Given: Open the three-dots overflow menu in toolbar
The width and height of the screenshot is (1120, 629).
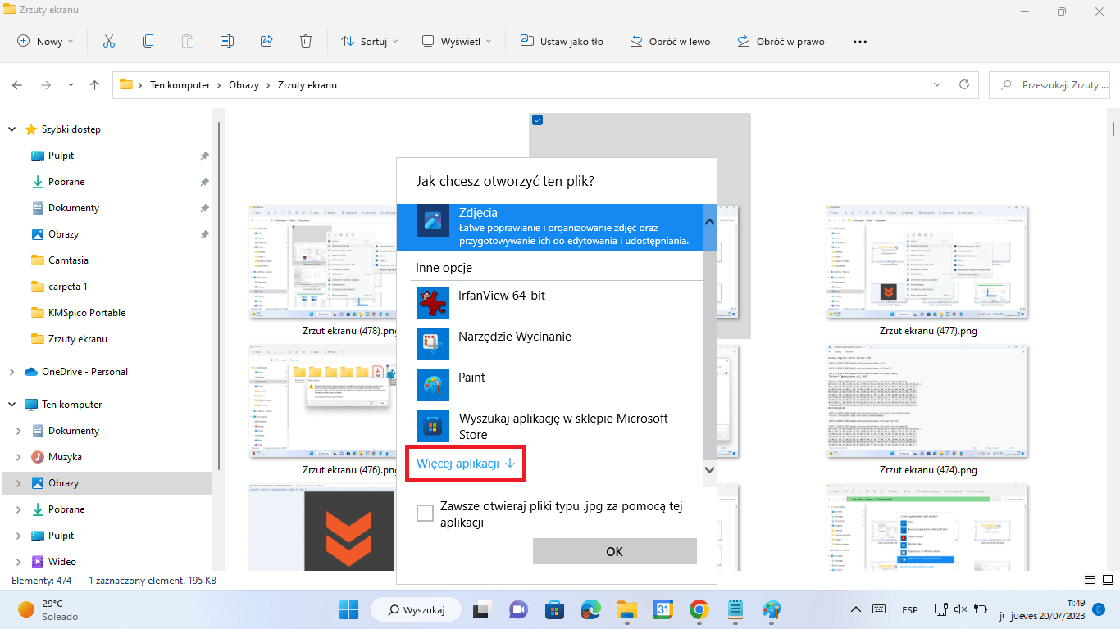Looking at the screenshot, I should (x=860, y=41).
